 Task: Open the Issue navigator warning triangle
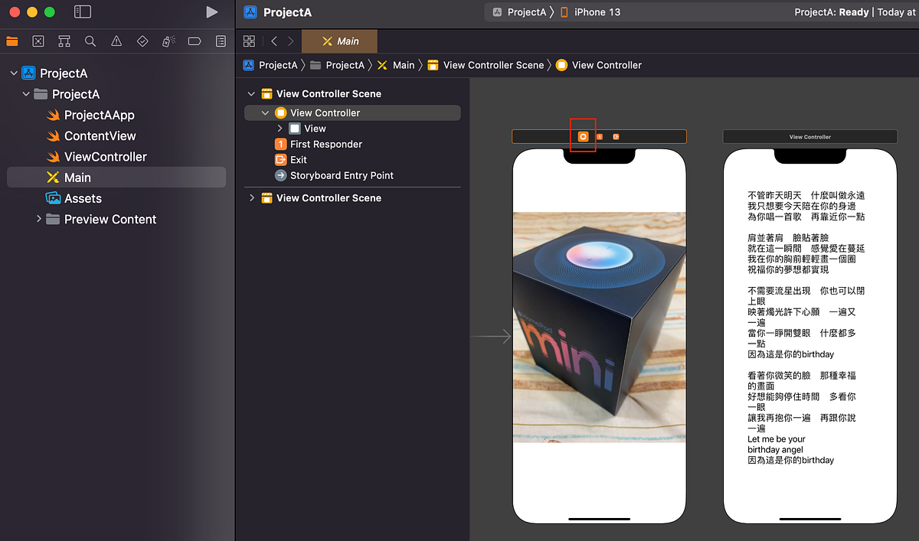116,41
